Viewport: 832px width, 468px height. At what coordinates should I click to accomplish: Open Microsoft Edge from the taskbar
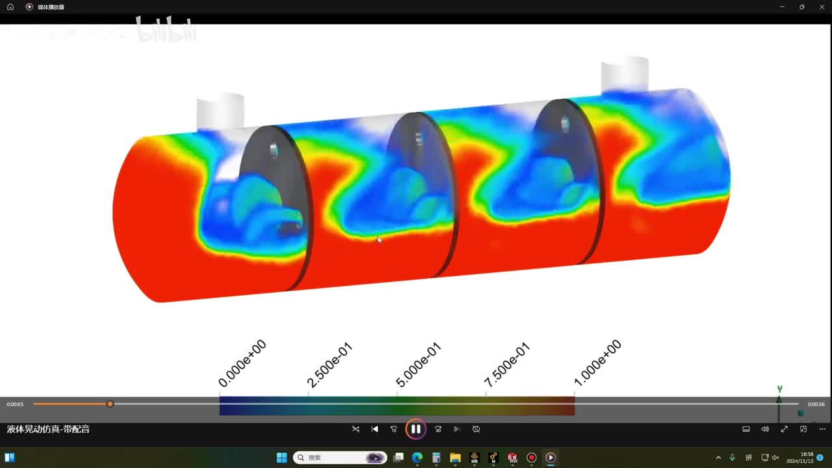pos(417,458)
